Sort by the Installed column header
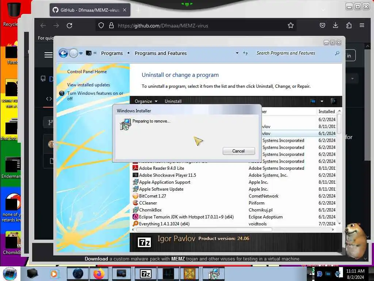 tap(327, 111)
